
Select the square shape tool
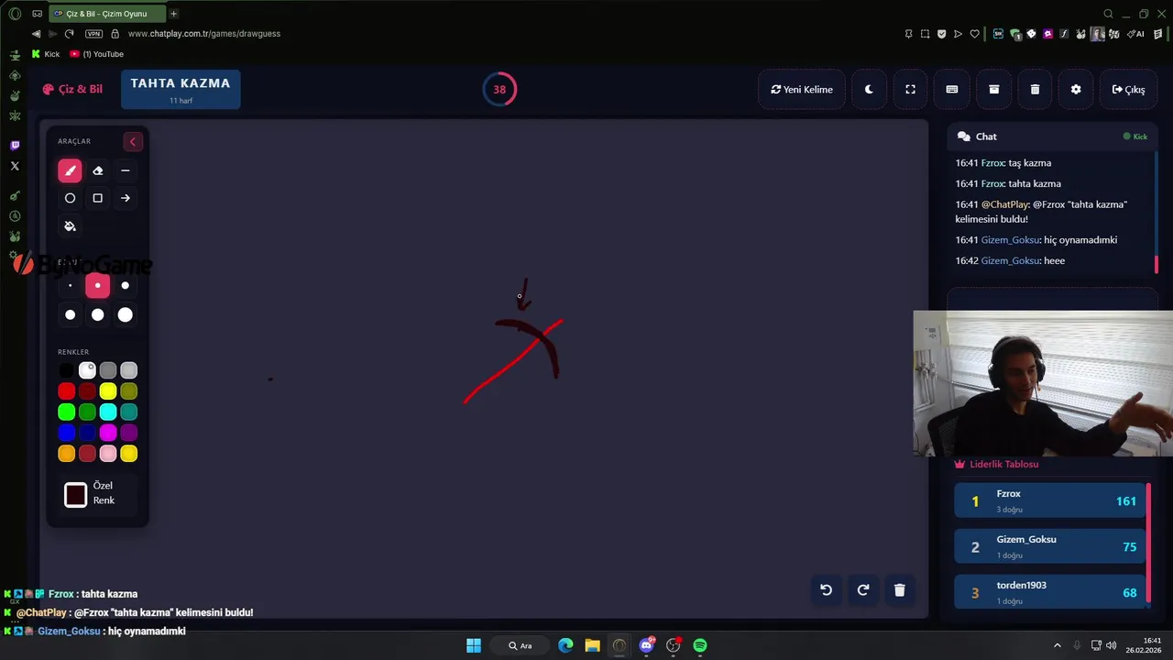coord(98,198)
